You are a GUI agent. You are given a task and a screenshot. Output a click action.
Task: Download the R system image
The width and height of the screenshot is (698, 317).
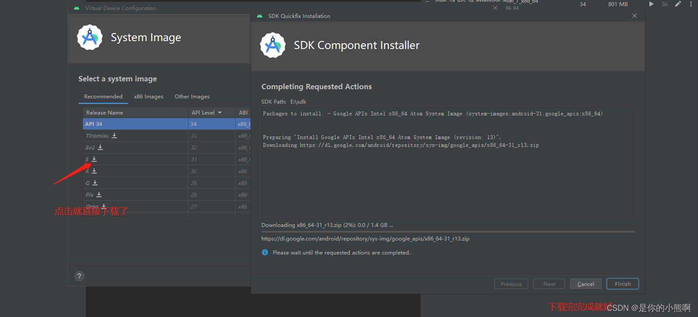tap(94, 171)
